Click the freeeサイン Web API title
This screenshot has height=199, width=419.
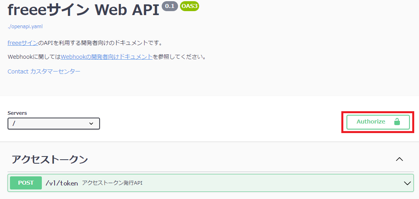83,10
